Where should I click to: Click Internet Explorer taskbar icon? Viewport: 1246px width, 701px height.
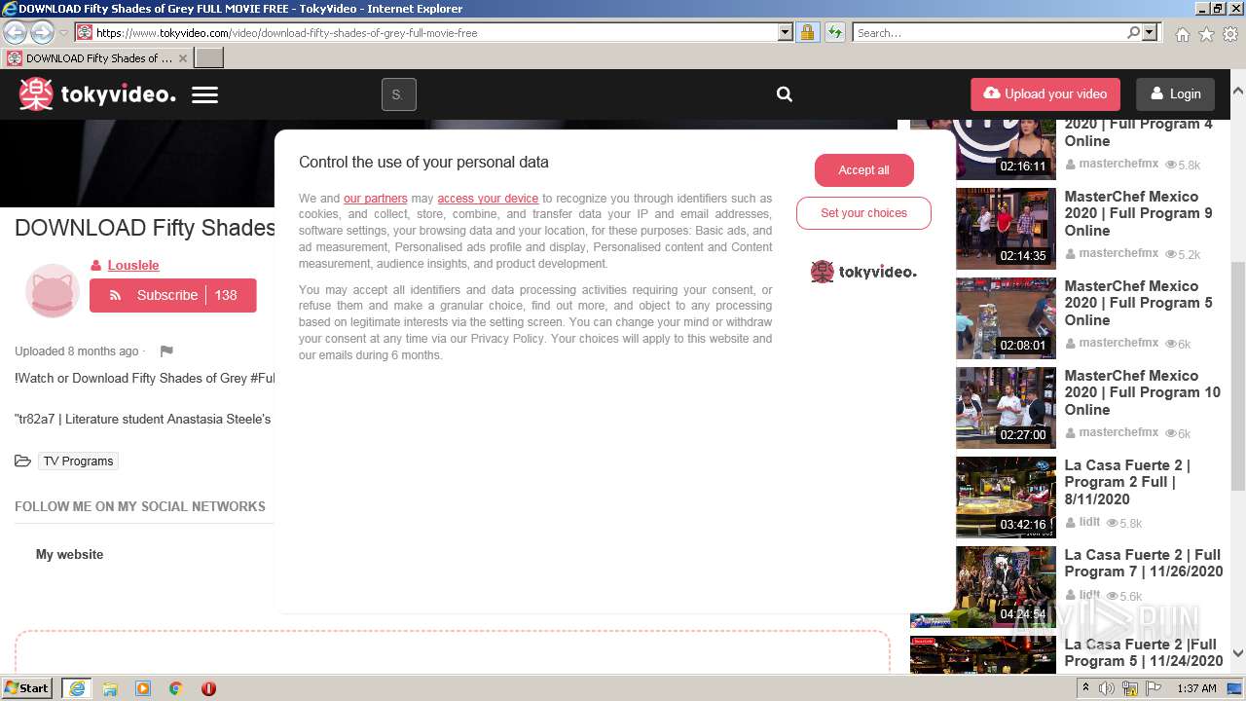click(x=77, y=688)
